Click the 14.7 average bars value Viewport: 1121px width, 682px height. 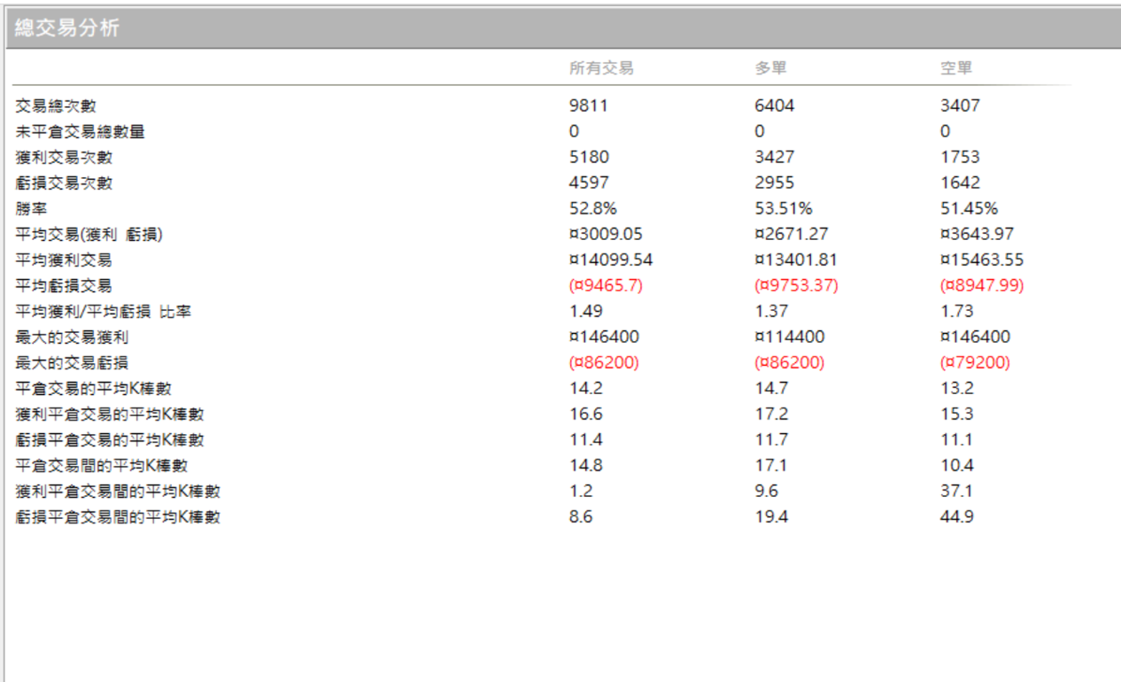[x=770, y=389]
